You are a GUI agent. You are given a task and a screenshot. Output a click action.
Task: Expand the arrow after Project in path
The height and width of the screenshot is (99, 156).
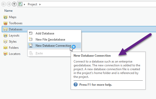[40, 4]
